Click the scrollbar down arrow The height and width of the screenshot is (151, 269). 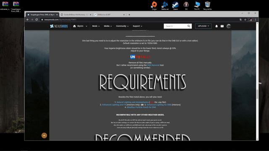(x=257, y=139)
